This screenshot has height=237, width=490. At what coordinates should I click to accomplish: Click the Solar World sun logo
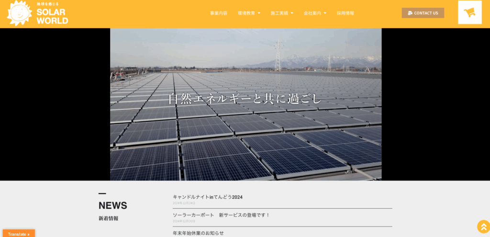coord(19,13)
